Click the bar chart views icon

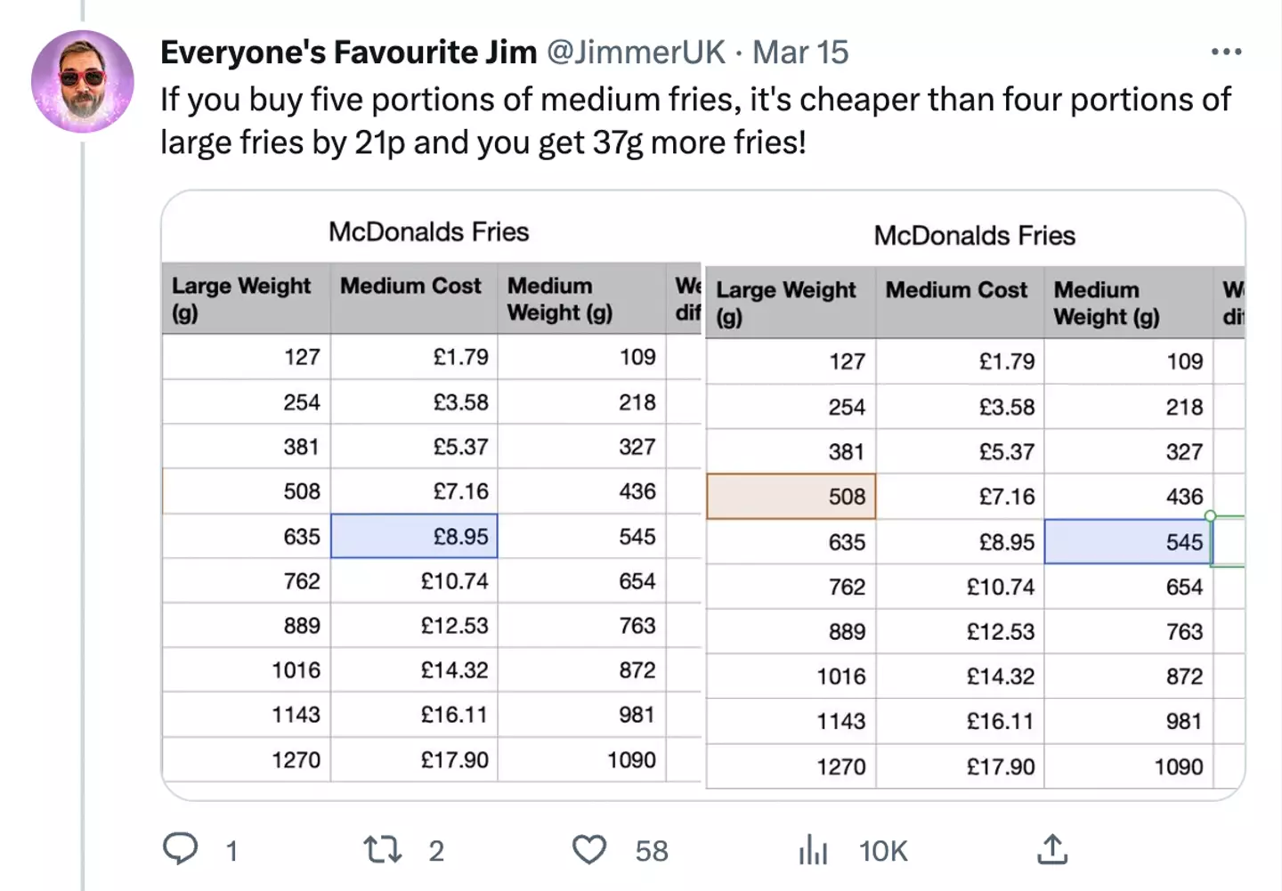813,850
